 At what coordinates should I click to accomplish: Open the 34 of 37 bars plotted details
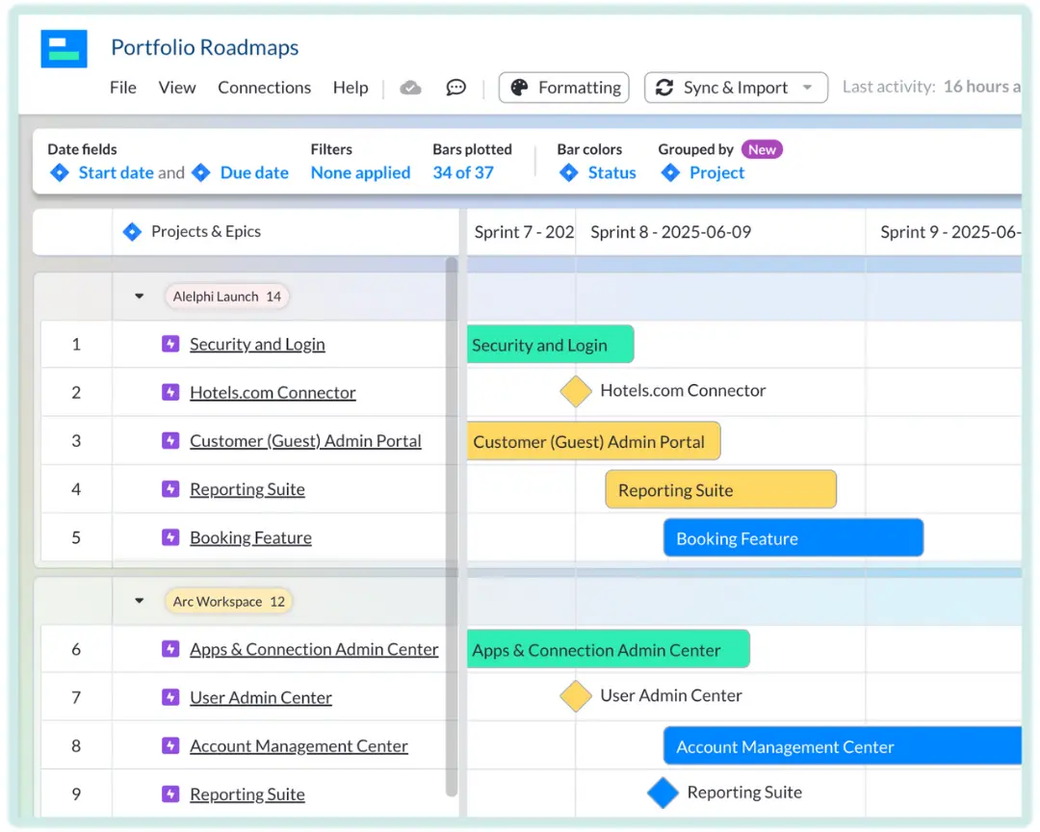click(x=463, y=173)
